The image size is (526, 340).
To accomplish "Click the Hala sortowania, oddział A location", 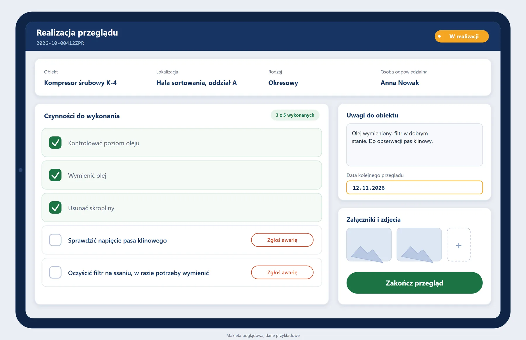I will 196,83.
